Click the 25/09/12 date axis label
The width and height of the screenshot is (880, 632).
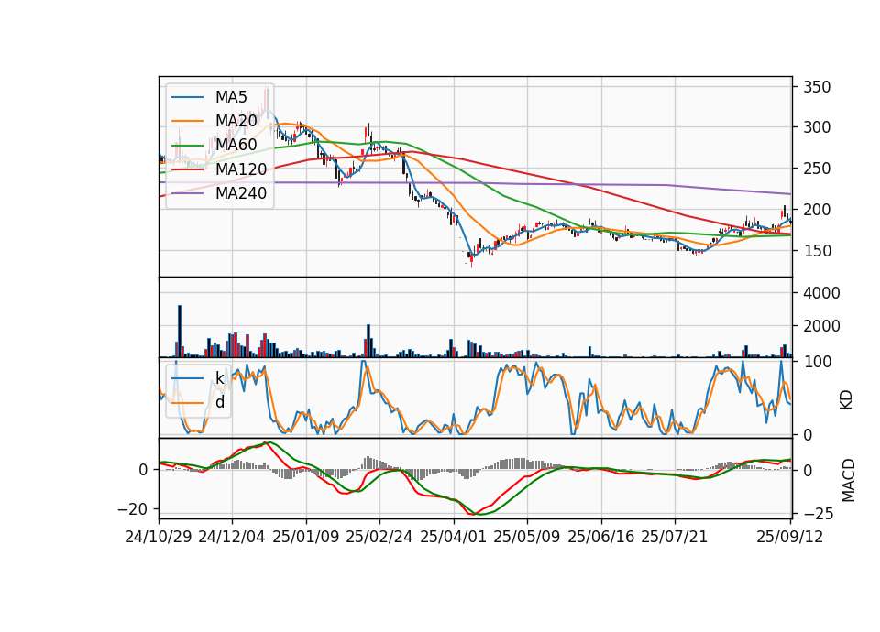[790, 537]
